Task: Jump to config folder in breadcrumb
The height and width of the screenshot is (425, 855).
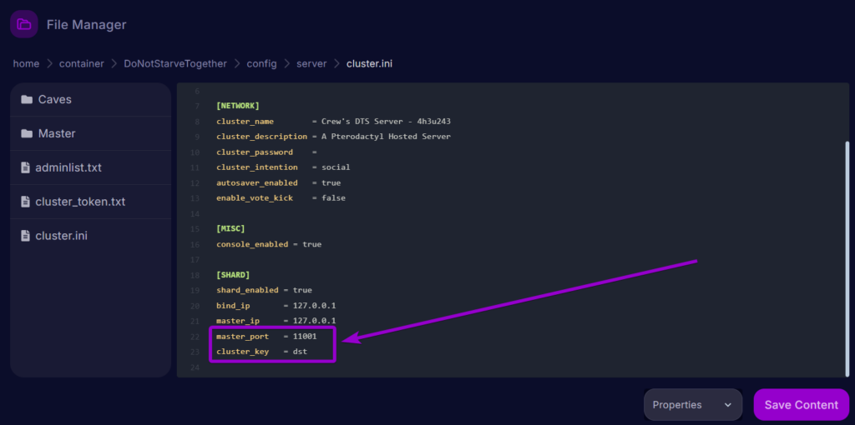Action: (x=261, y=63)
